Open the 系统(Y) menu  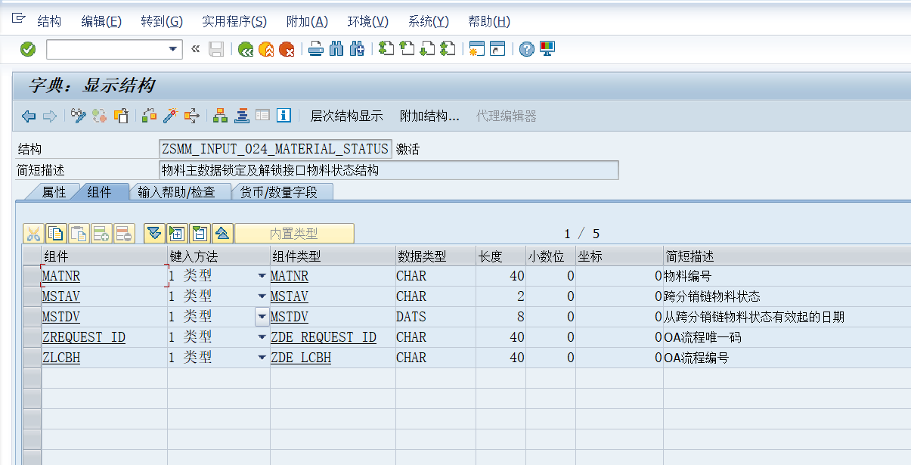428,22
